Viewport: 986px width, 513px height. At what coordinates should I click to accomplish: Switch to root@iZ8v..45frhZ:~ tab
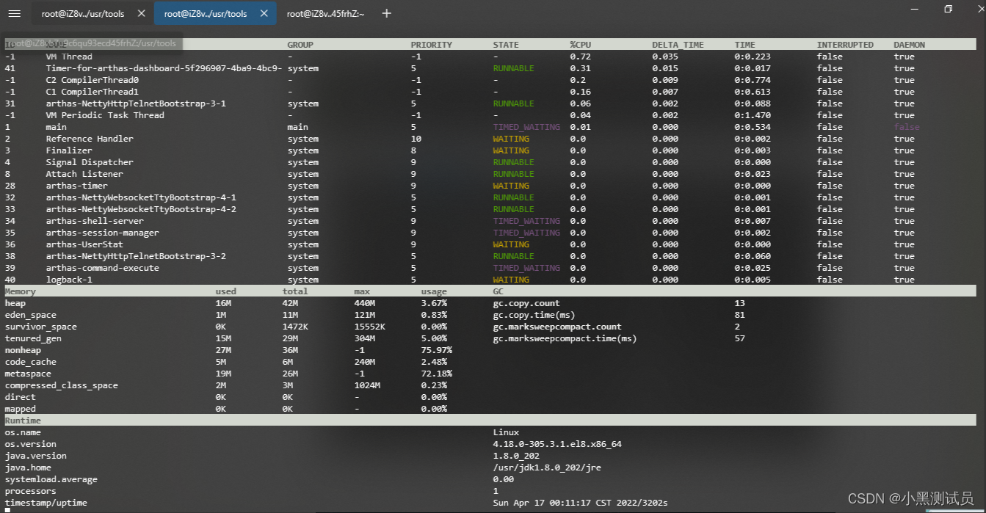[x=325, y=13]
